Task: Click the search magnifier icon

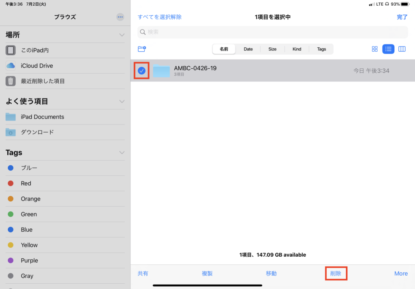Action: point(143,32)
